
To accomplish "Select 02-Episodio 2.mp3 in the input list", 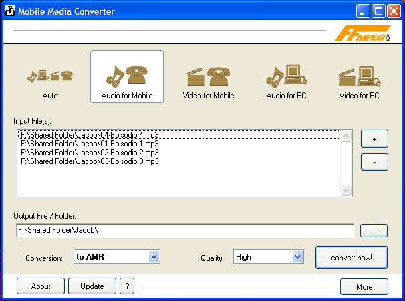I will tap(179, 153).
